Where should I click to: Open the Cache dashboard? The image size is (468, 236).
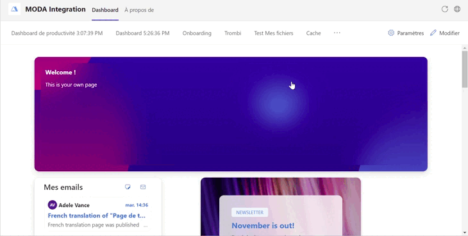coord(313,33)
